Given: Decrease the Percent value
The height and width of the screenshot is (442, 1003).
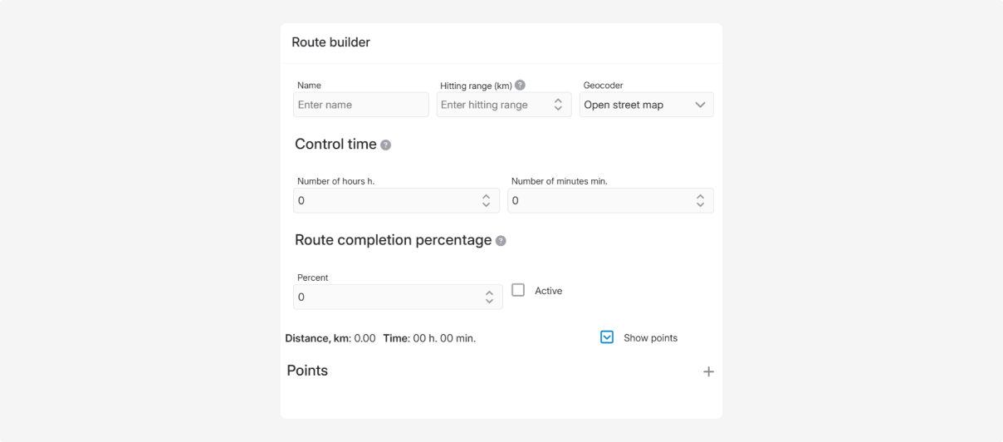Looking at the screenshot, I should (x=489, y=301).
